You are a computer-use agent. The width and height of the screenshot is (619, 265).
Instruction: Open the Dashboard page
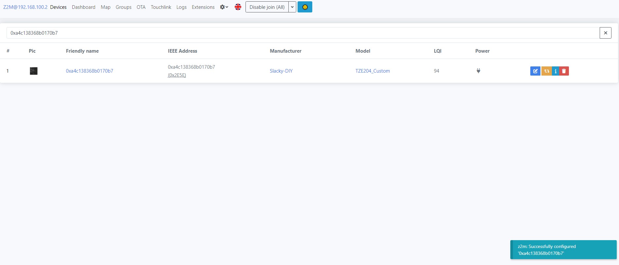pos(83,7)
